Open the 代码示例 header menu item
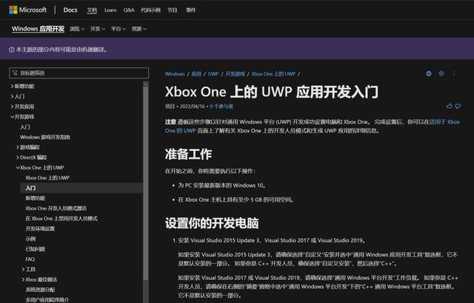Viewport: 474px width, 303px height. [152, 10]
